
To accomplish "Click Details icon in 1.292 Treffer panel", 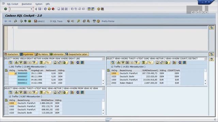I will tap(11, 62).
